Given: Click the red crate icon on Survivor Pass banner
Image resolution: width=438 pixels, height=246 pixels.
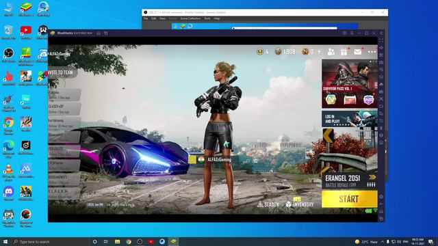Looking at the screenshot, I should click(x=350, y=100).
